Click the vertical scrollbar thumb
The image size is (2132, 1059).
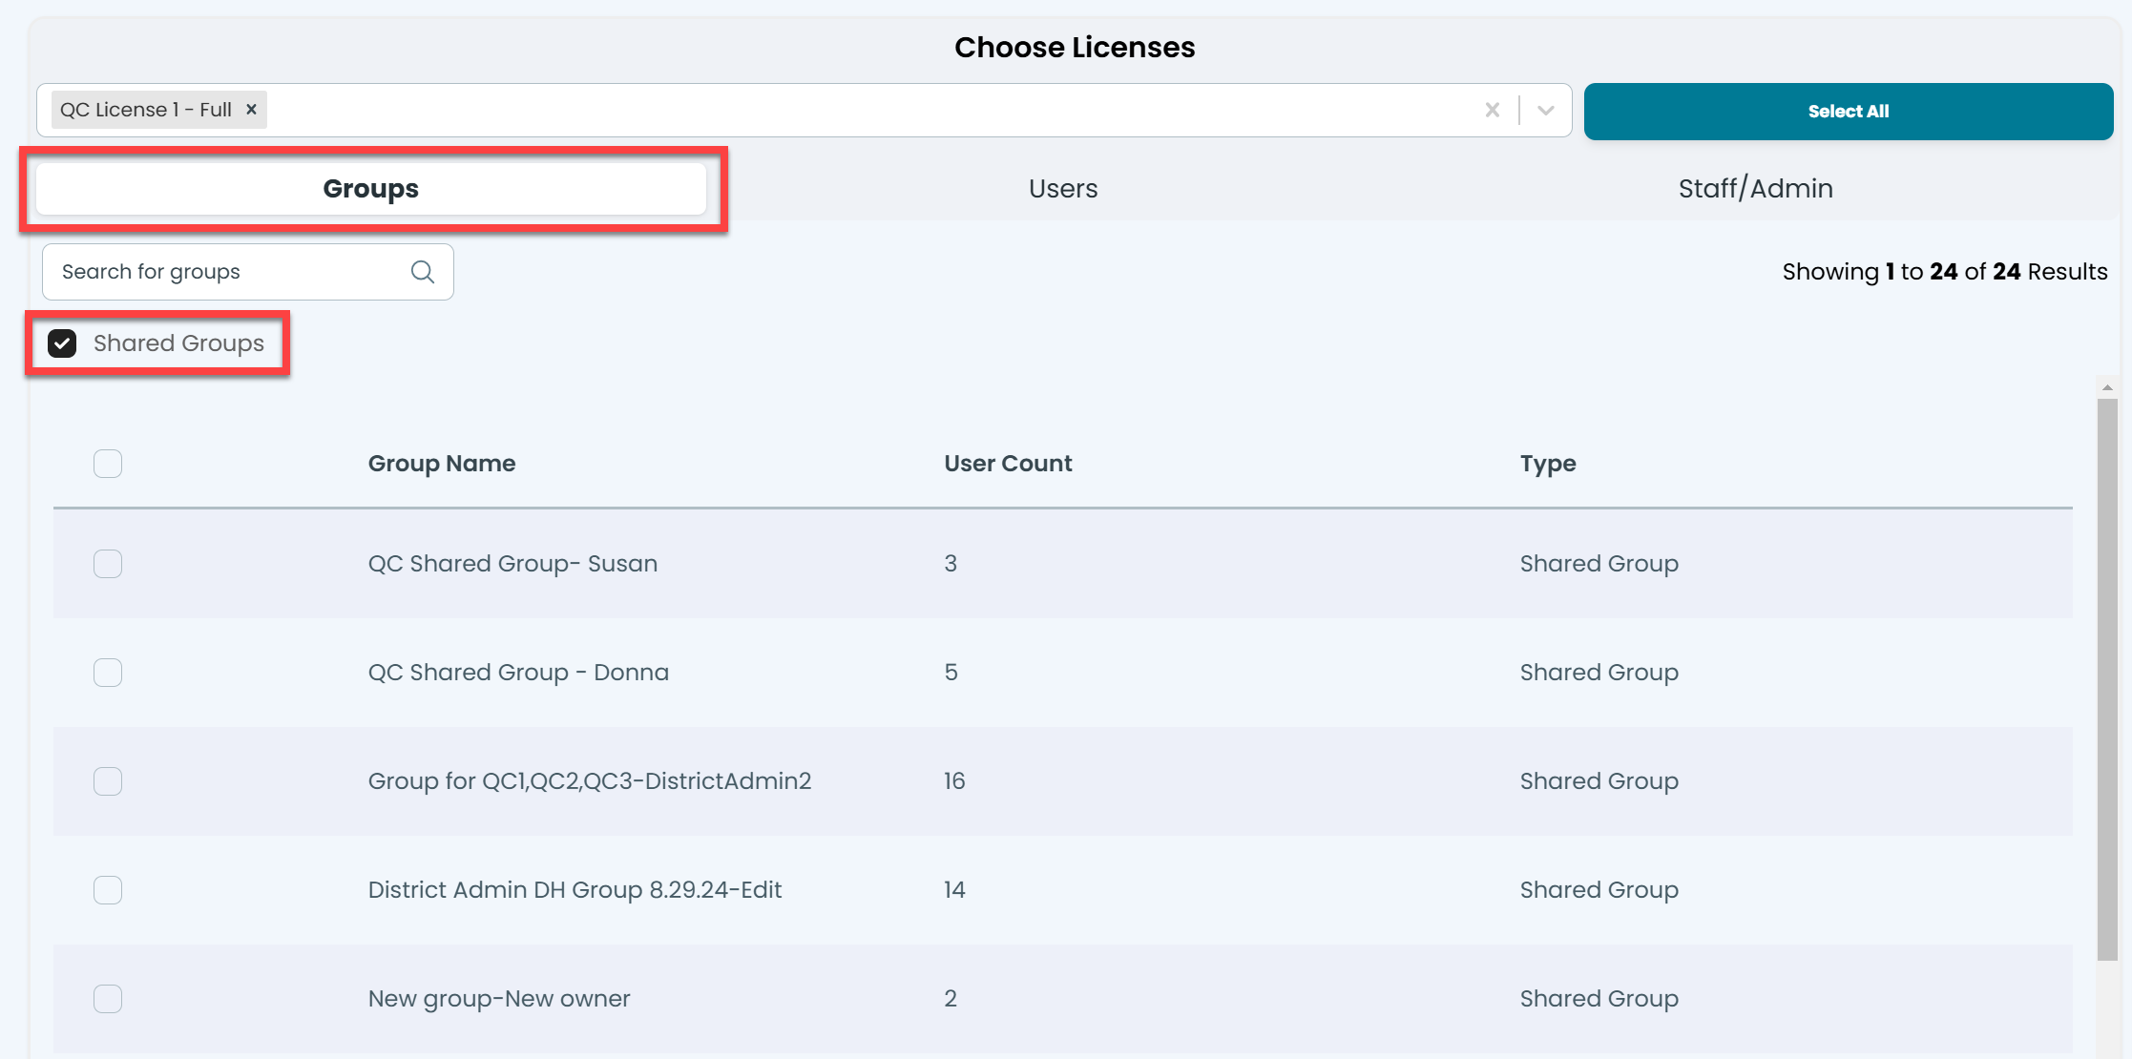2107,679
